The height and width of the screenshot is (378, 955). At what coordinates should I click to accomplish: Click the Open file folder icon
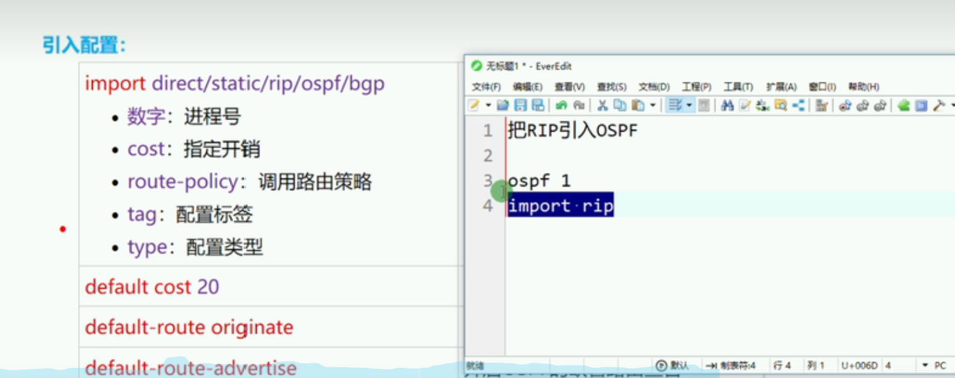[x=503, y=105]
